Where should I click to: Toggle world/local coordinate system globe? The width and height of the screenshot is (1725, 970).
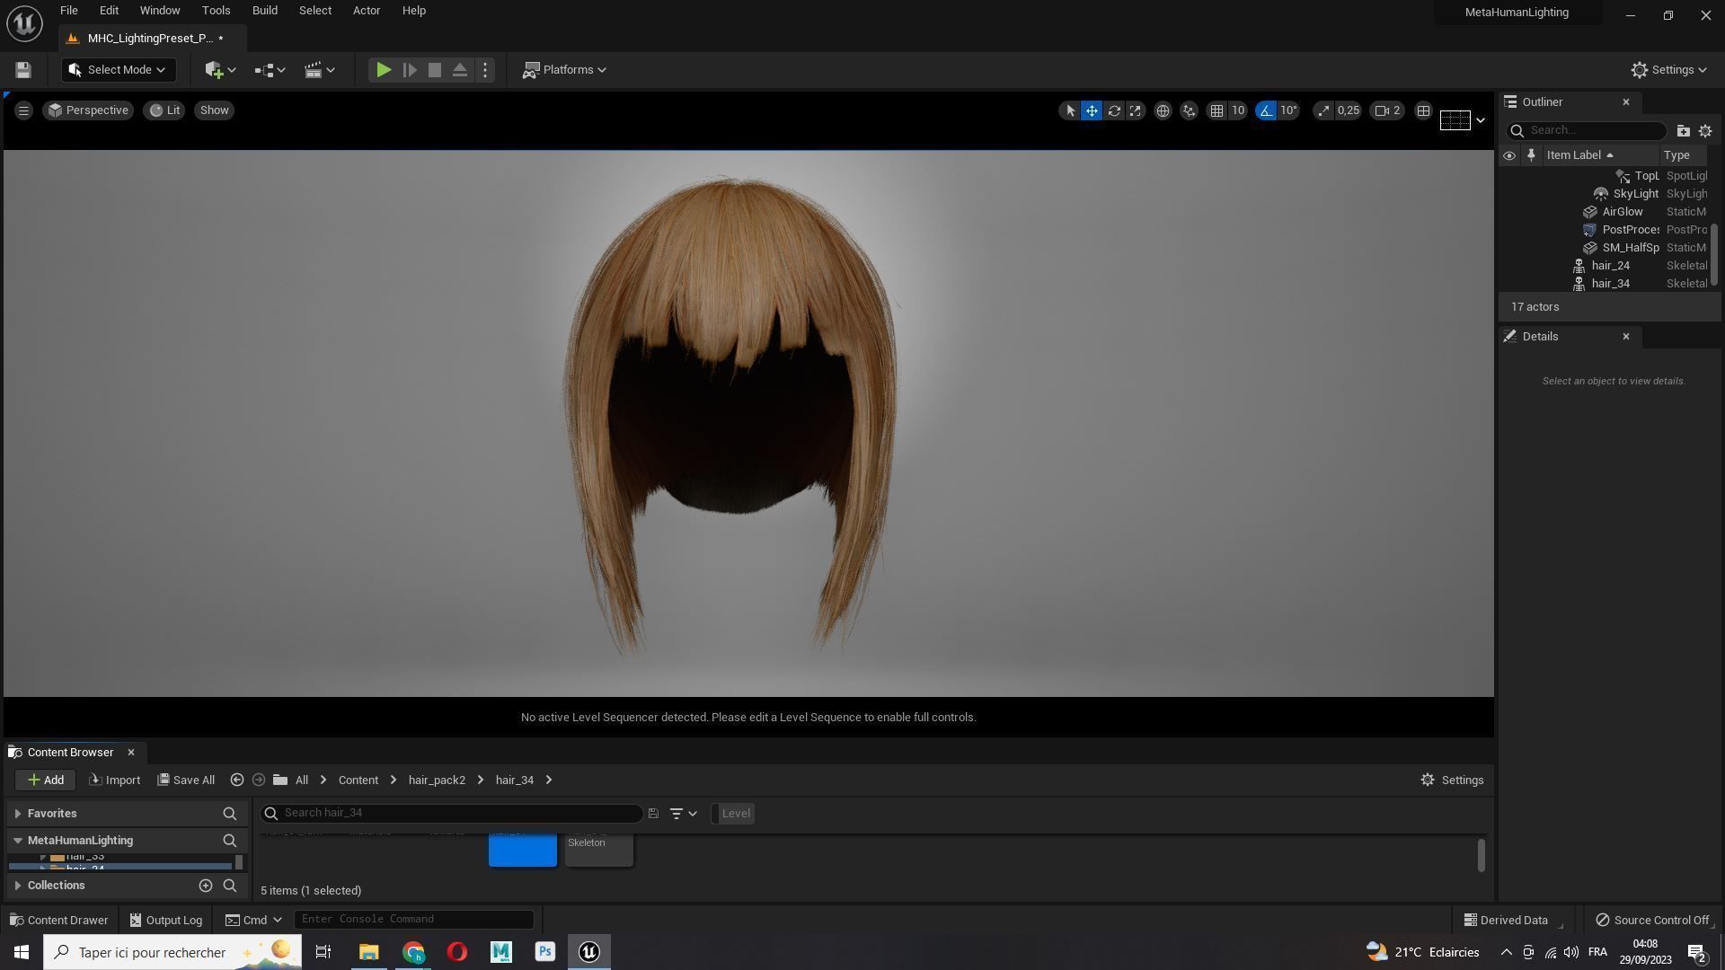[x=1163, y=110]
